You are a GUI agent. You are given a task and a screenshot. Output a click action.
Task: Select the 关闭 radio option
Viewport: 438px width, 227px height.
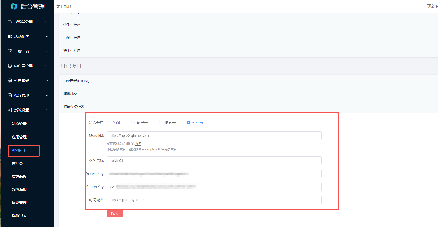[109, 123]
